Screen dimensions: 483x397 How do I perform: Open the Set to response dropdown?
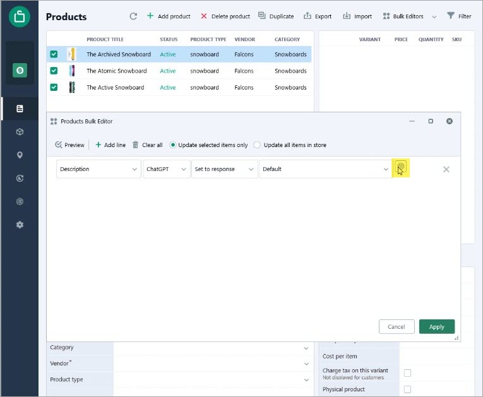224,169
